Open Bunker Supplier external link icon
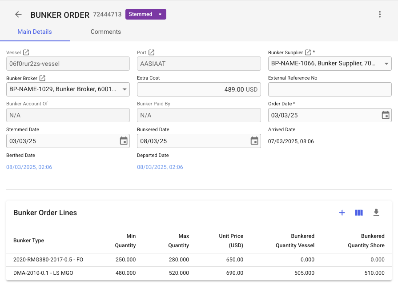This screenshot has width=398, height=301. (308, 52)
